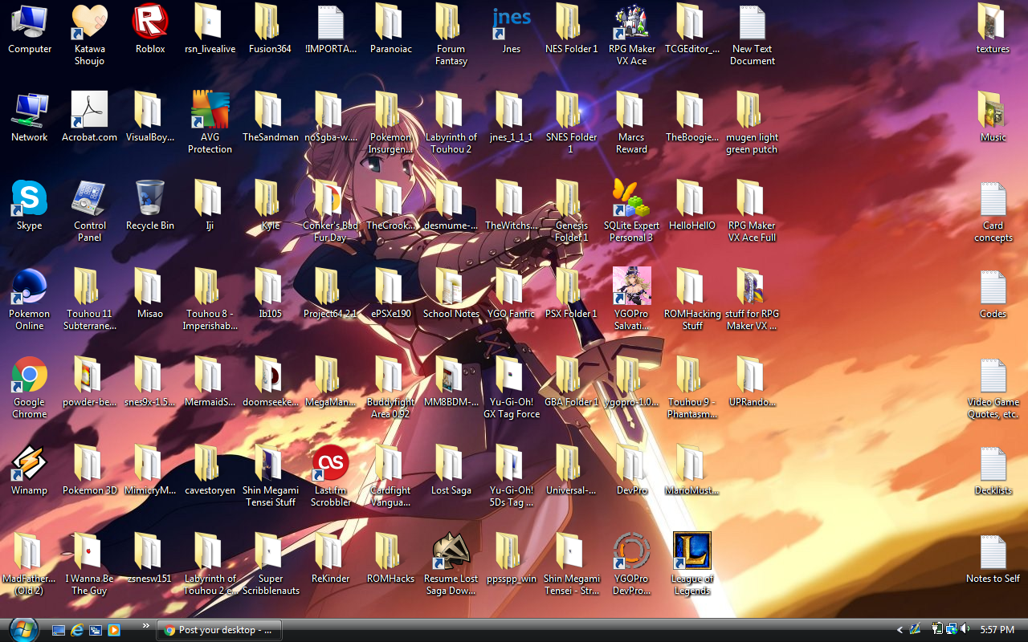This screenshot has width=1028, height=642.
Task: Click the clock showing 5:57 PM
Action: 996,630
